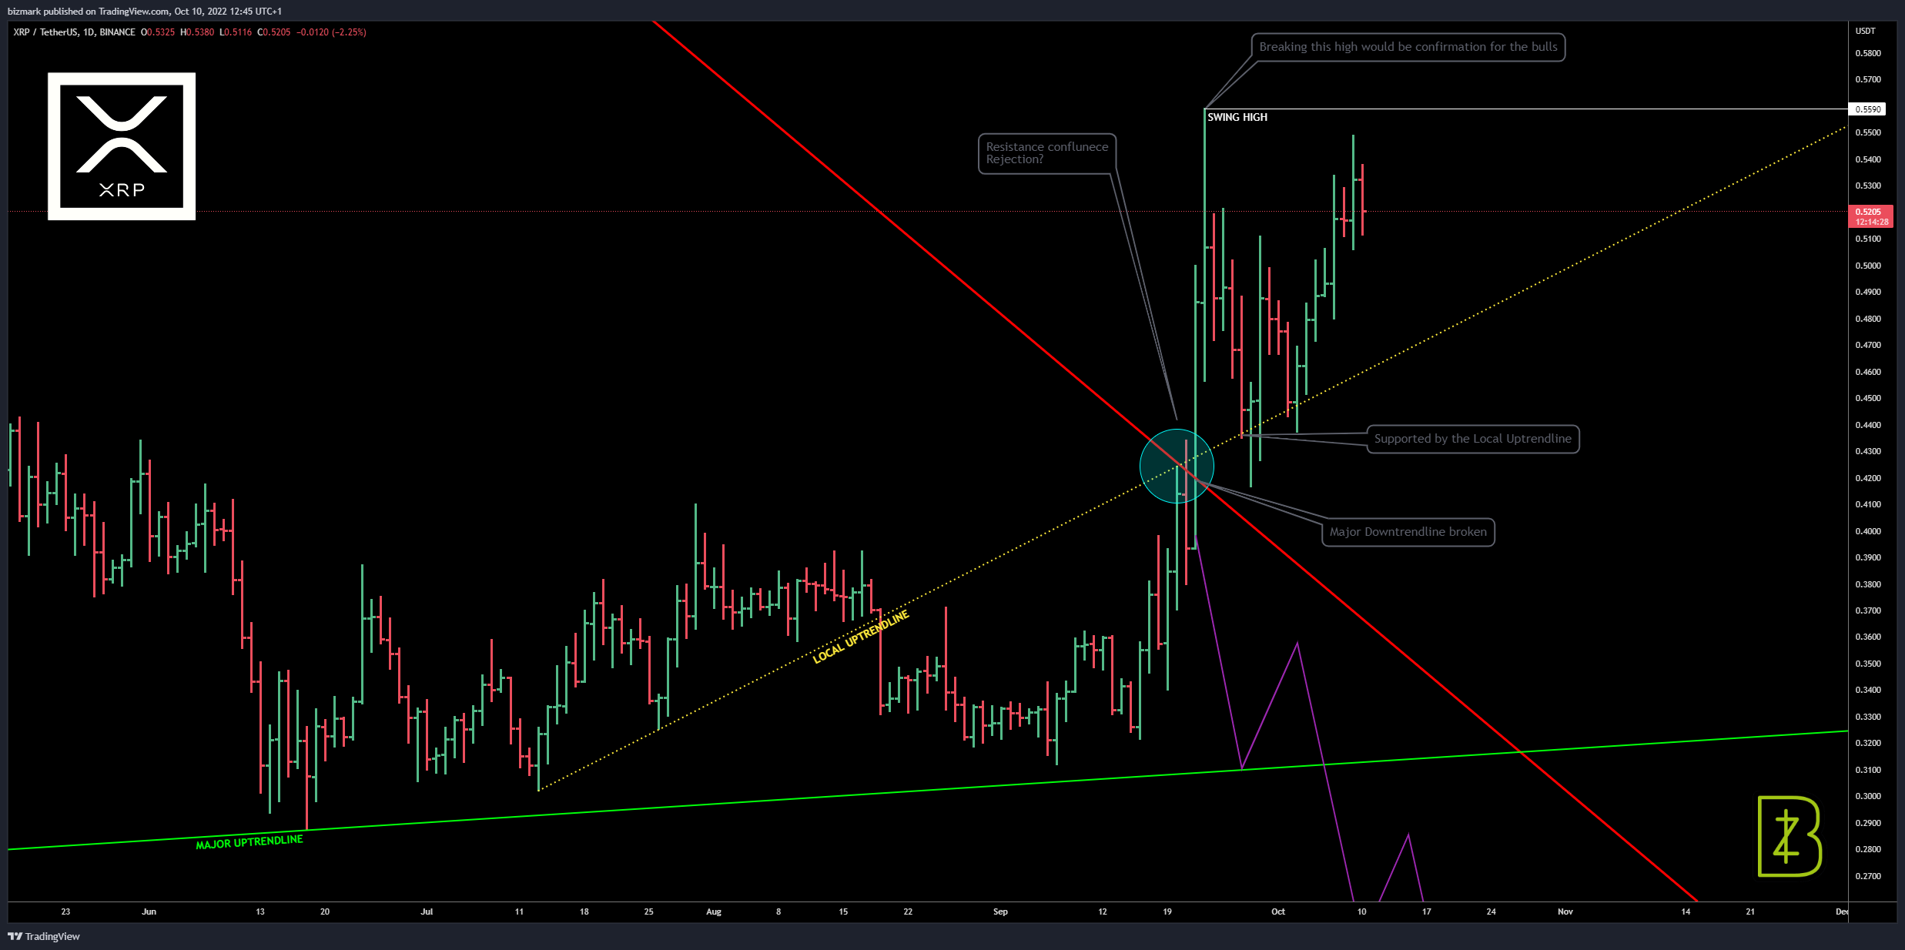Click the 0.5000 price axis label
1905x950 pixels.
[x=1868, y=266]
